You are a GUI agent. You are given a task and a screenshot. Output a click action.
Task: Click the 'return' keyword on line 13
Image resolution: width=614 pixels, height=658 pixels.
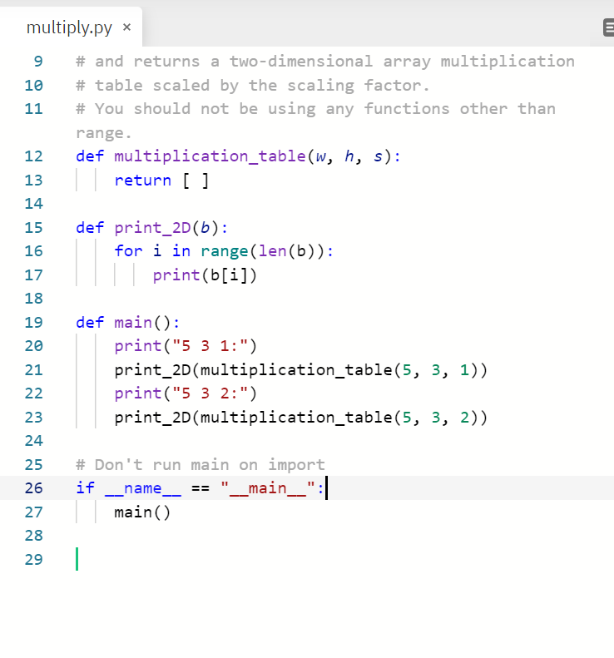point(143,181)
